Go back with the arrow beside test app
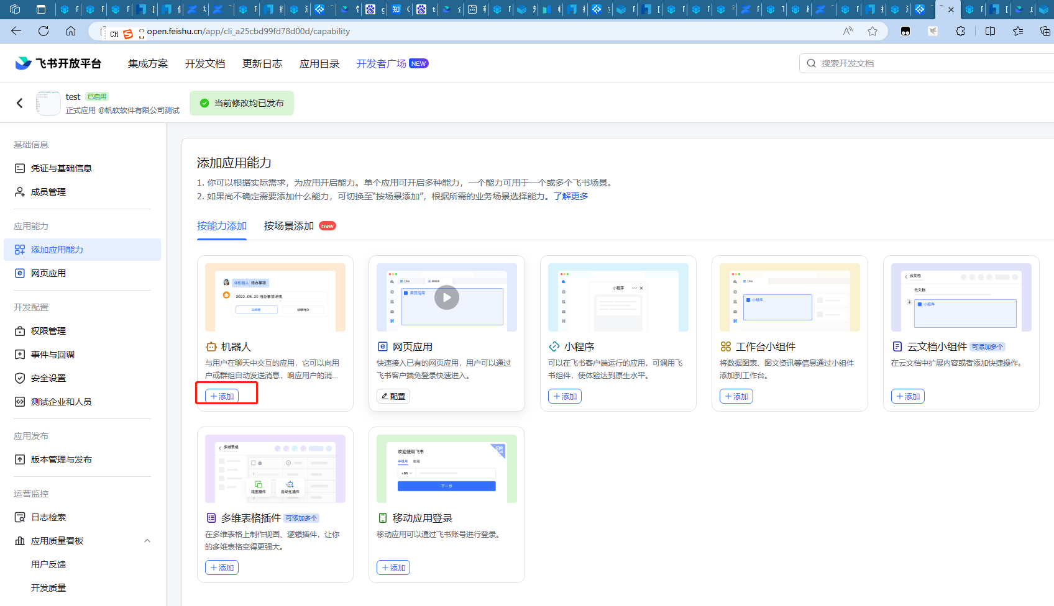This screenshot has width=1054, height=606. [20, 103]
